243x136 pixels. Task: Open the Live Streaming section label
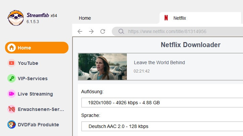(x=35, y=94)
